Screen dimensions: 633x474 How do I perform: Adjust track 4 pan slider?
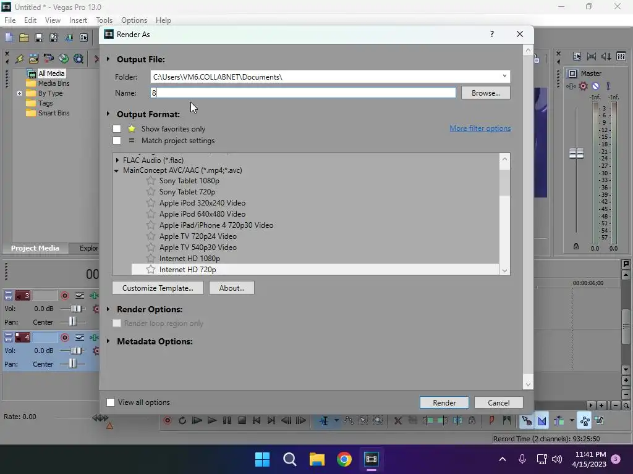72,364
